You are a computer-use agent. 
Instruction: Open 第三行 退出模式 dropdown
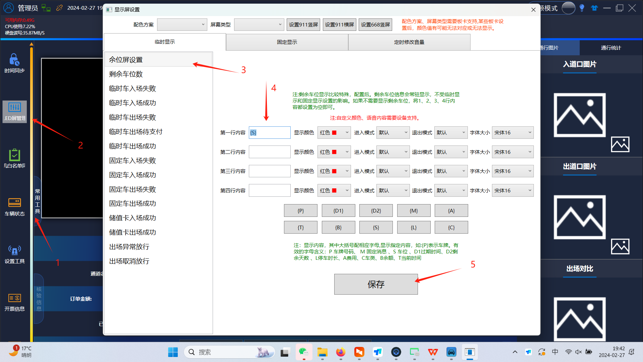click(x=451, y=171)
